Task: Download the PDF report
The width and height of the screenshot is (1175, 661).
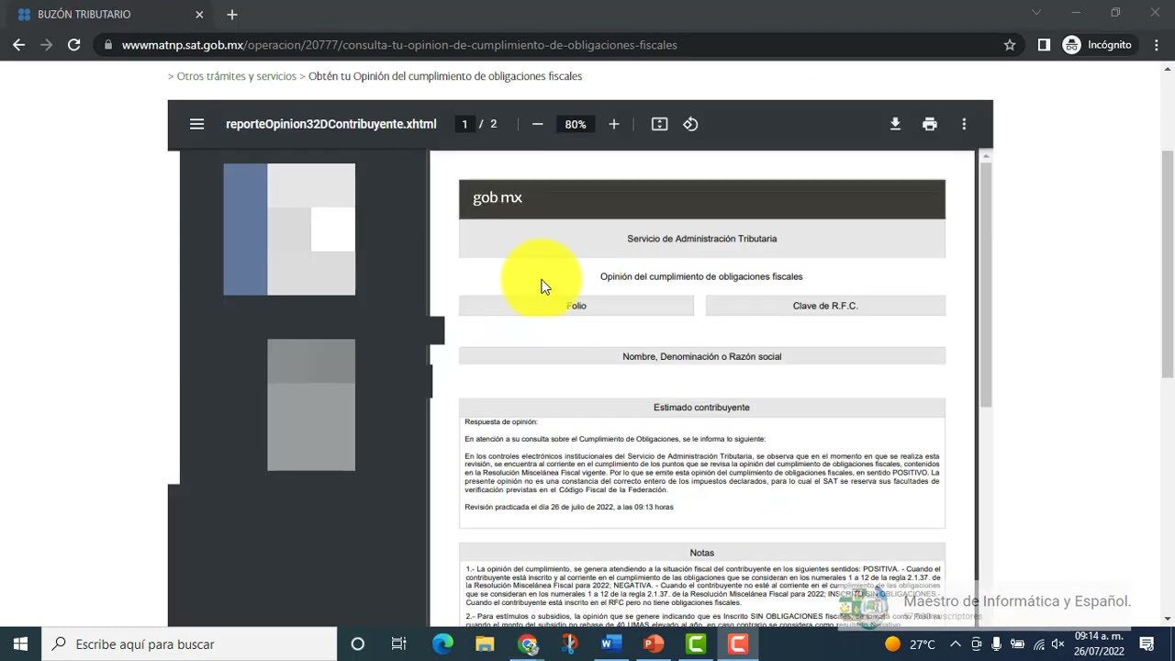Action: [x=895, y=124]
